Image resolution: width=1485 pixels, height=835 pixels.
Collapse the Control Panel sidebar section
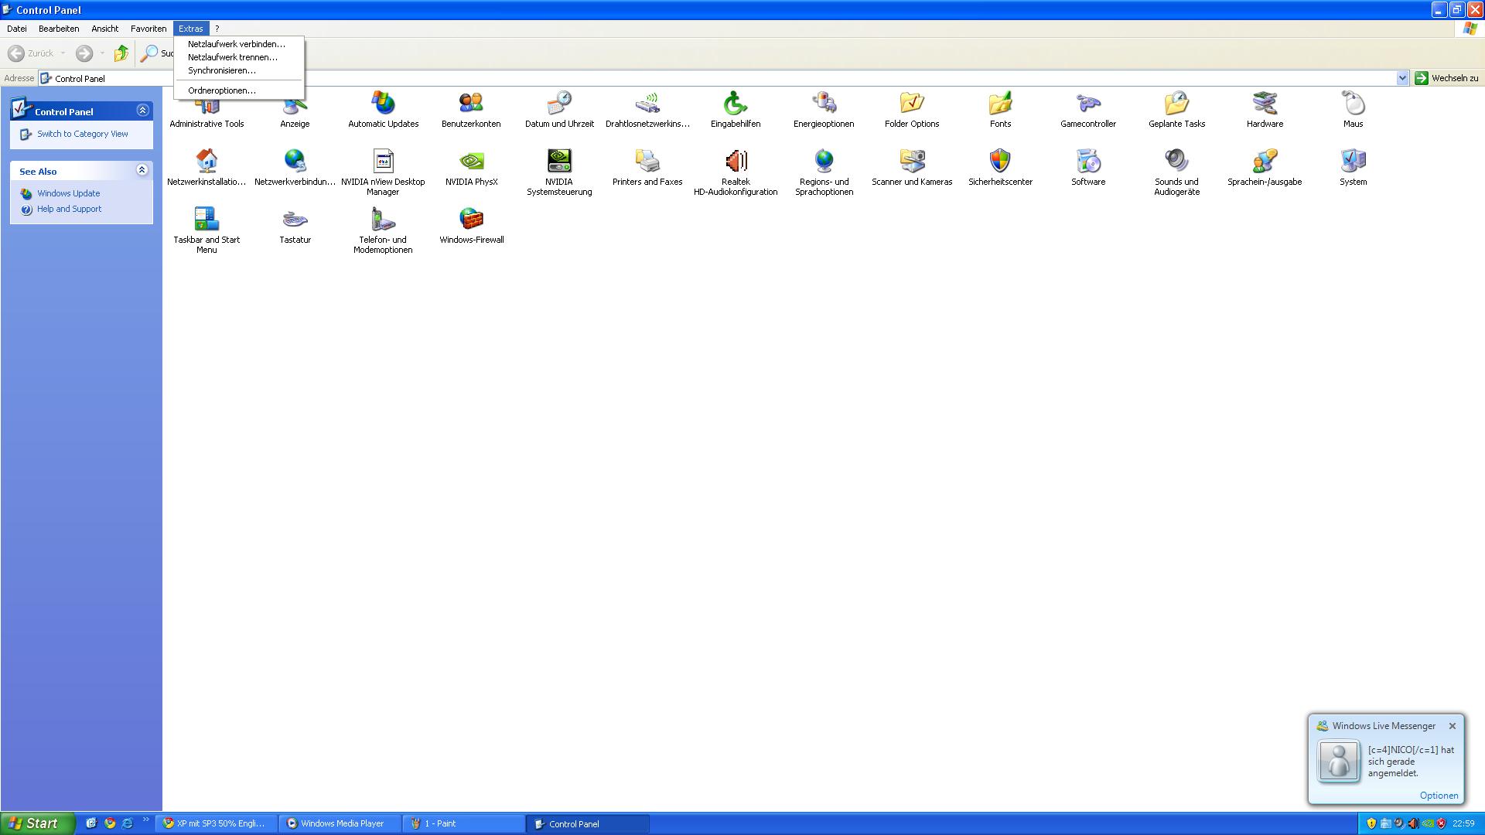(142, 111)
